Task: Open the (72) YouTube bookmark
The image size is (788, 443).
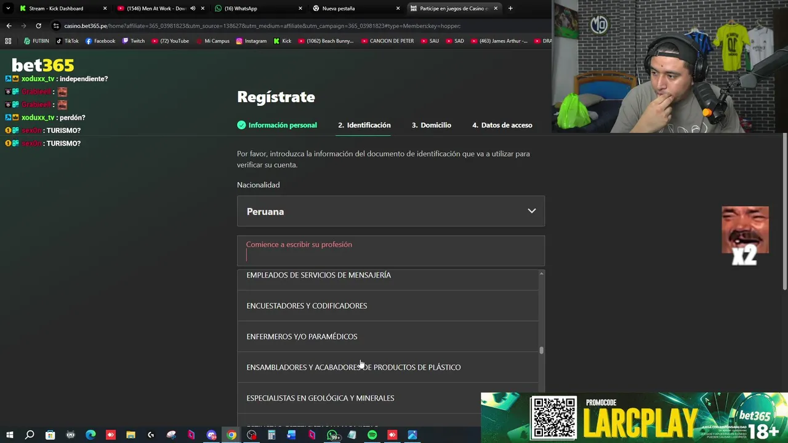Action: [170, 41]
